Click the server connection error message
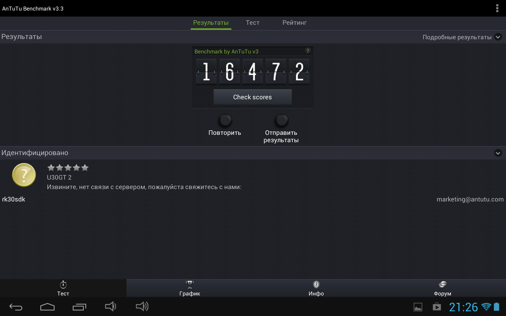506x316 pixels. click(144, 187)
